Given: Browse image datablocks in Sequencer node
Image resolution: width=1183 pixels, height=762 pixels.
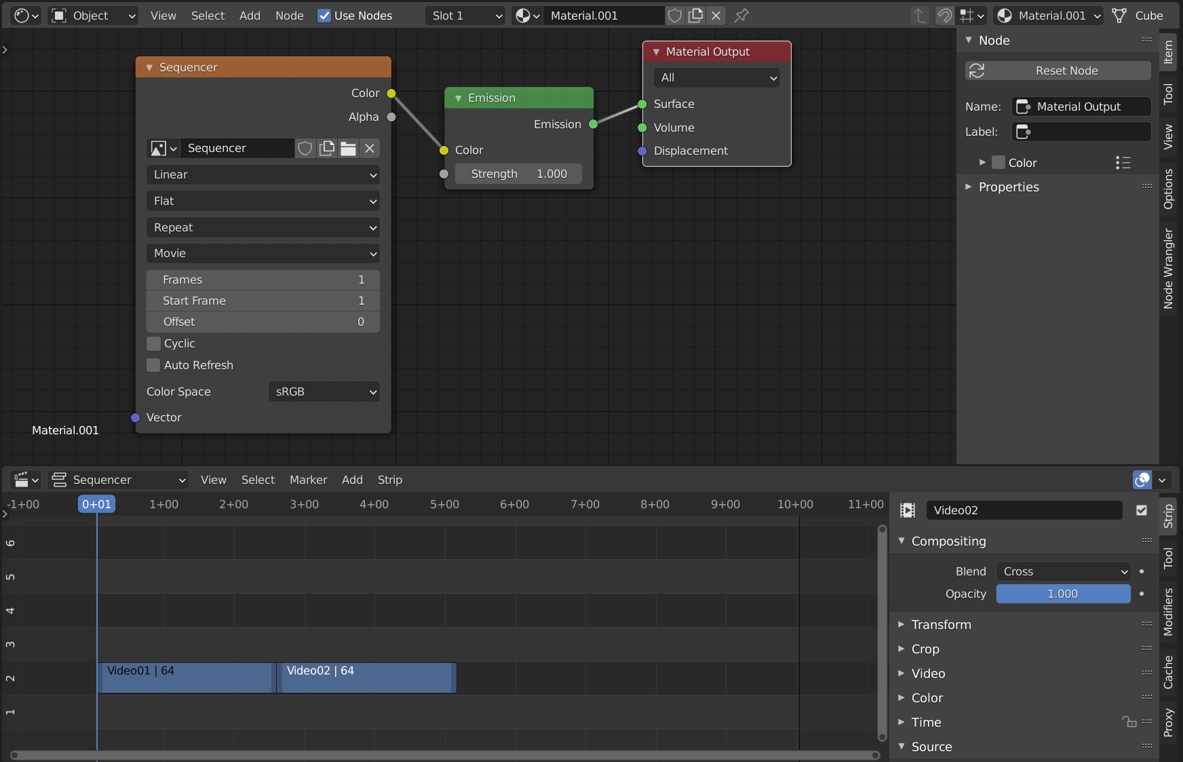Looking at the screenshot, I should pyautogui.click(x=163, y=149).
